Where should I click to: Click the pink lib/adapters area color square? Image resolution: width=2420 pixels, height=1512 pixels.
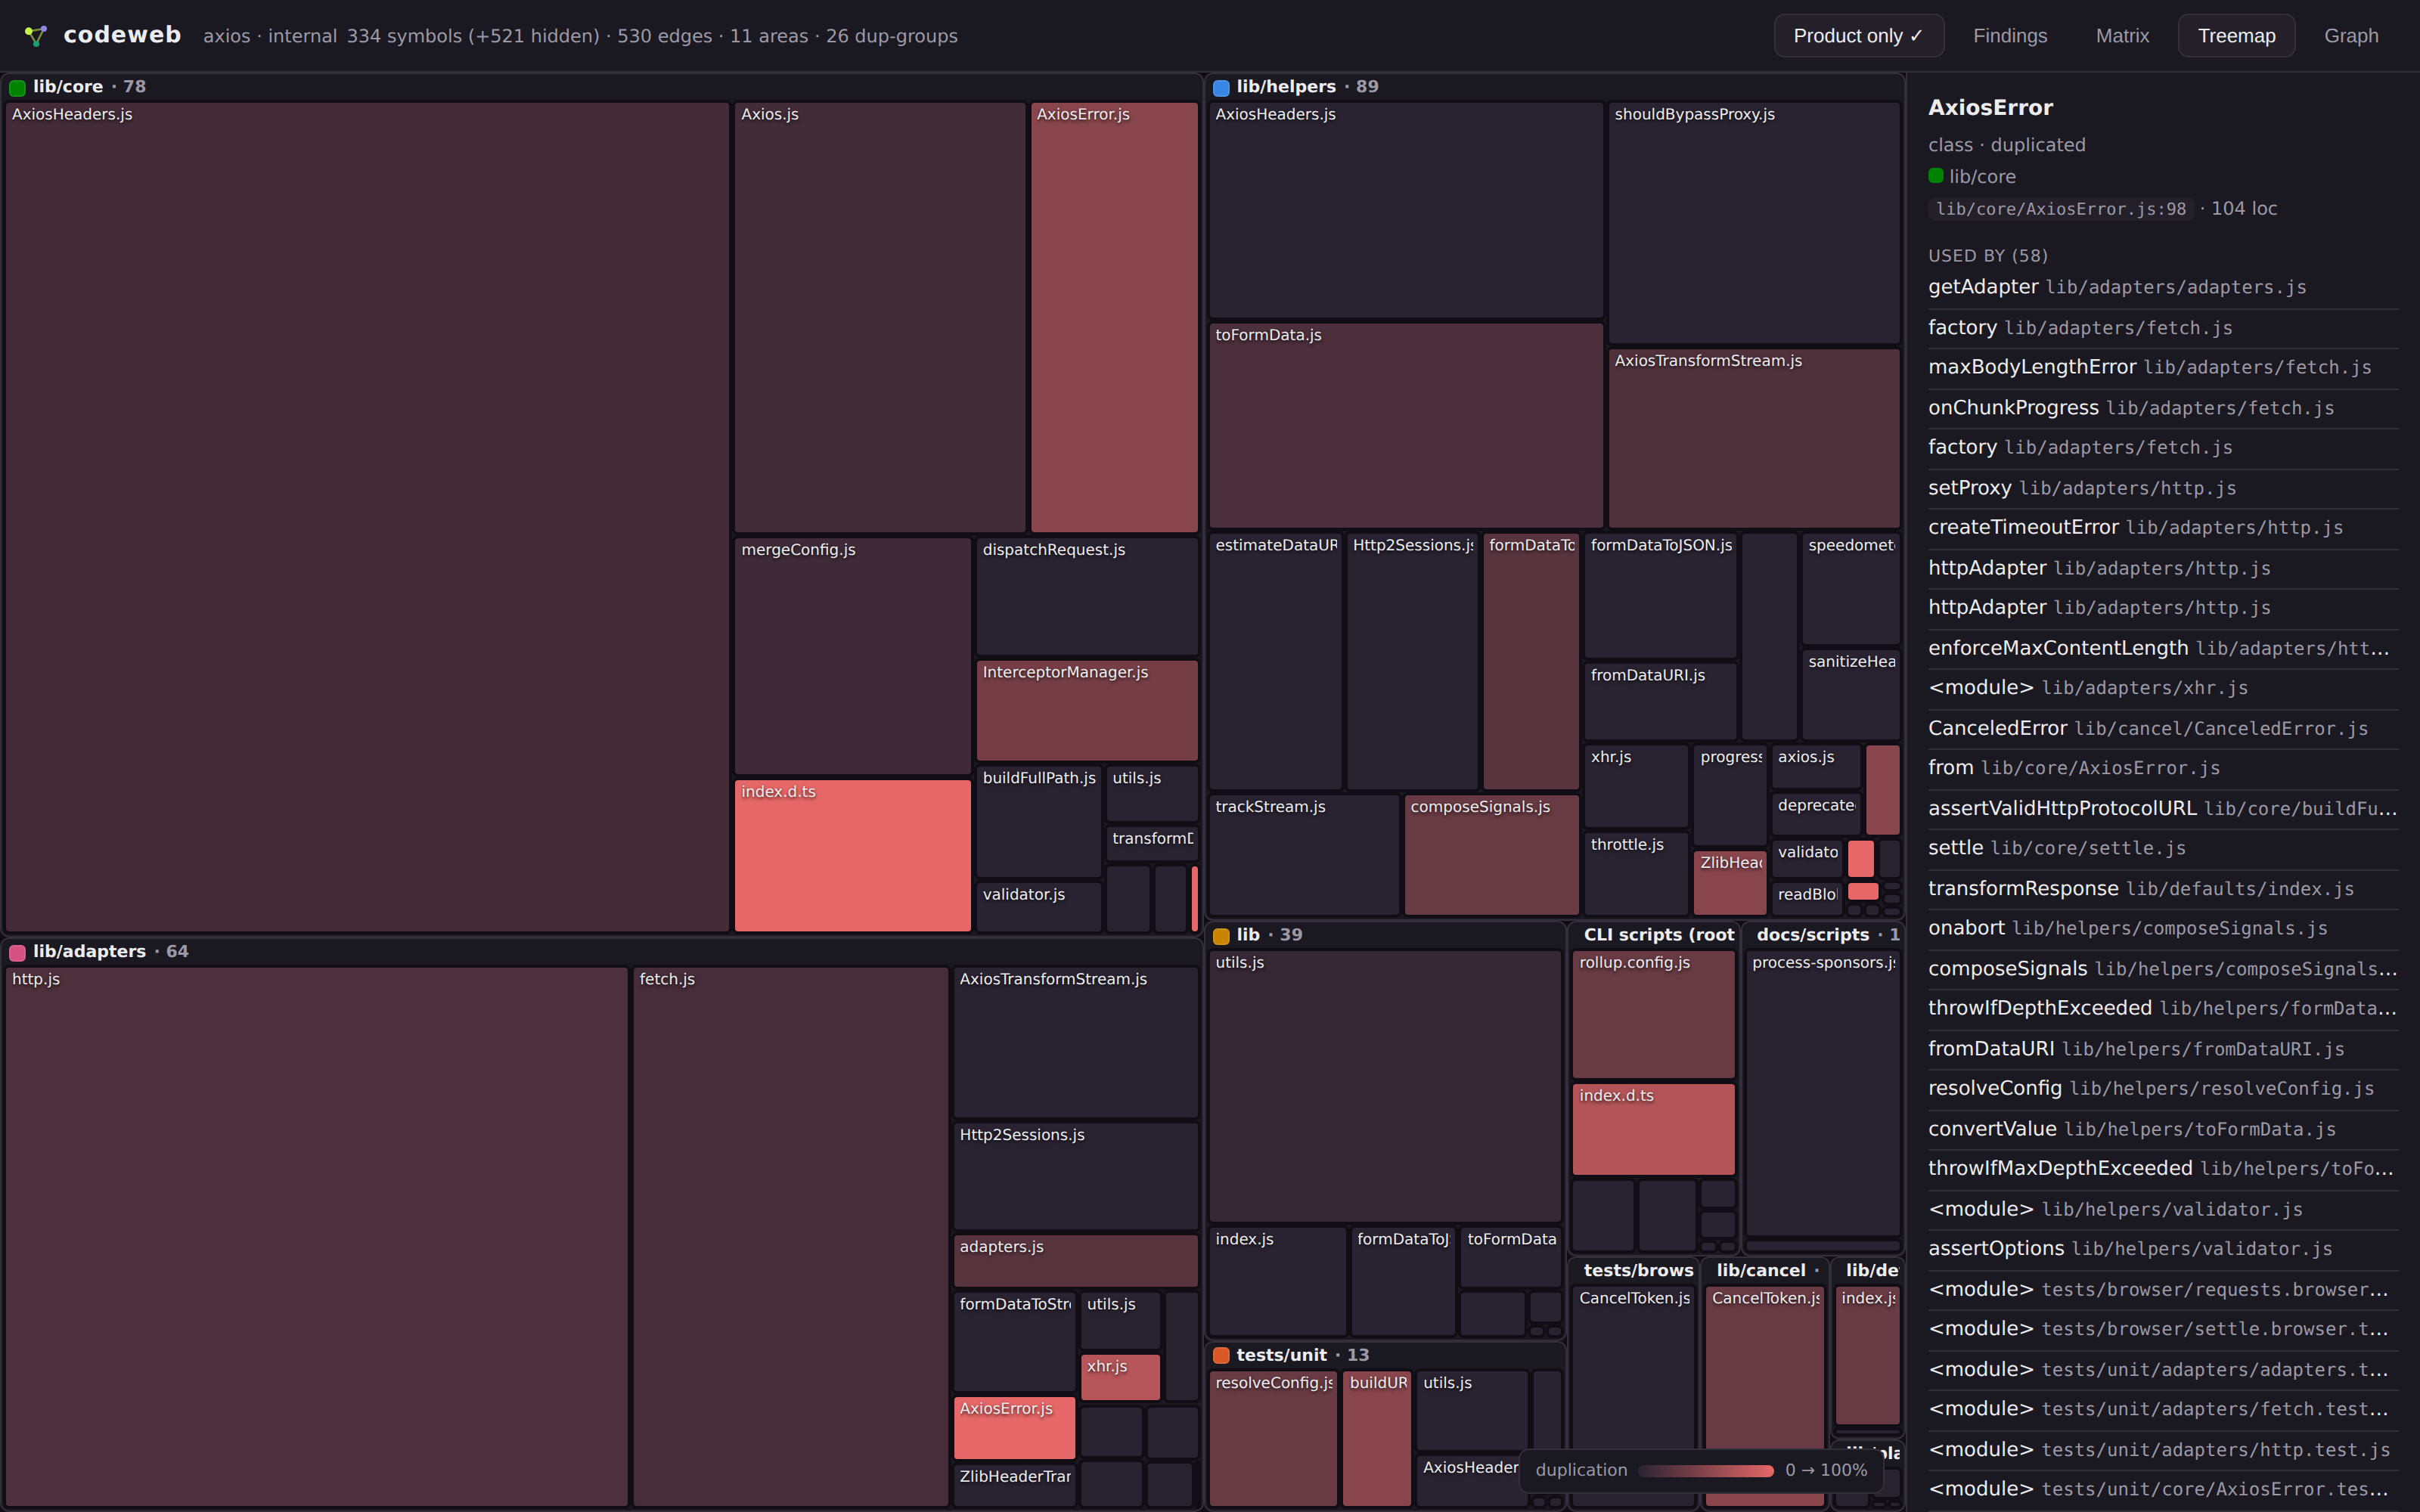click(17, 952)
